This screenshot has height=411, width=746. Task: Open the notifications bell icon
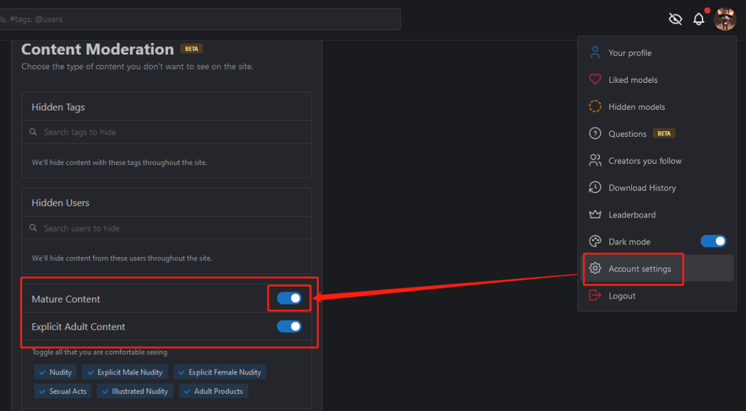tap(698, 19)
